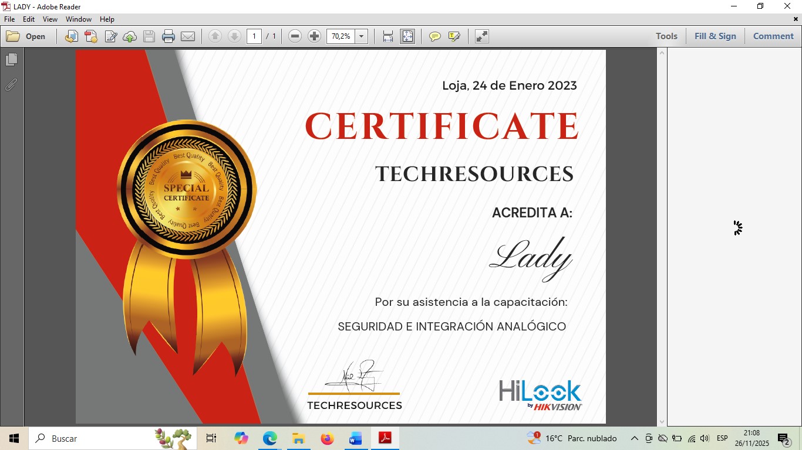Click the email envelope icon

(x=188, y=36)
